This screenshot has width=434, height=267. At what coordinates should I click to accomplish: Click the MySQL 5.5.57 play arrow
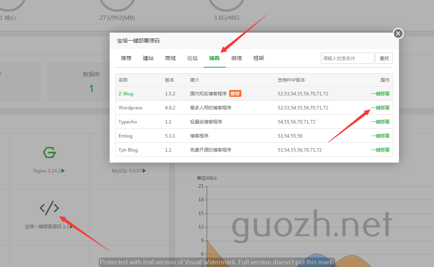pos(144,171)
